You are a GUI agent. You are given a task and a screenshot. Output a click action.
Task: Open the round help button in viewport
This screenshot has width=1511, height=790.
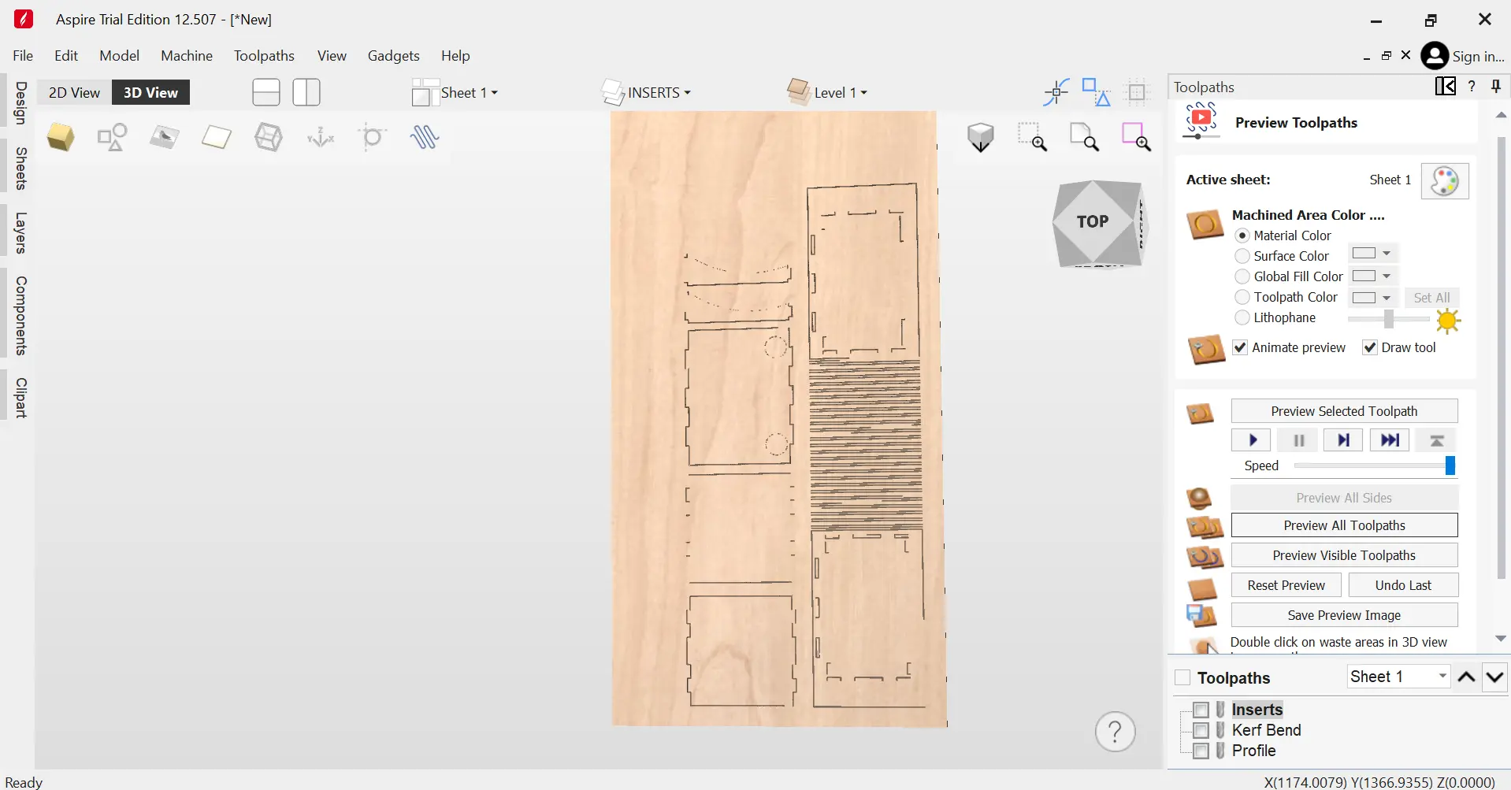click(x=1115, y=732)
